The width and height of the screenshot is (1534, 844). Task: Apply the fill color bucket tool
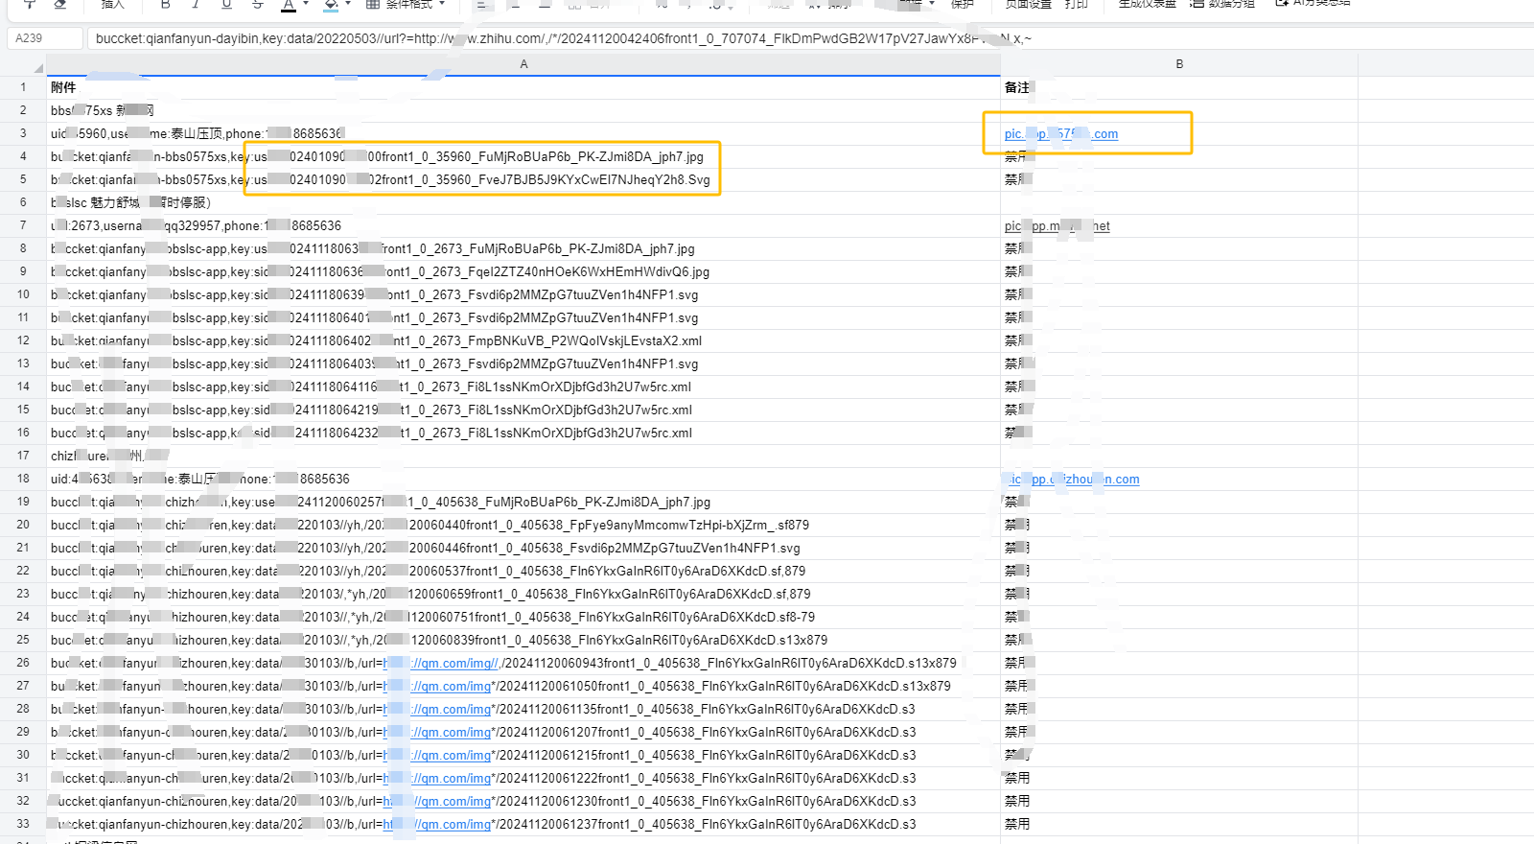click(331, 5)
